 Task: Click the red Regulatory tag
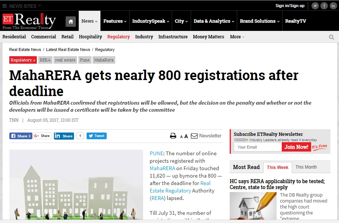23,60
